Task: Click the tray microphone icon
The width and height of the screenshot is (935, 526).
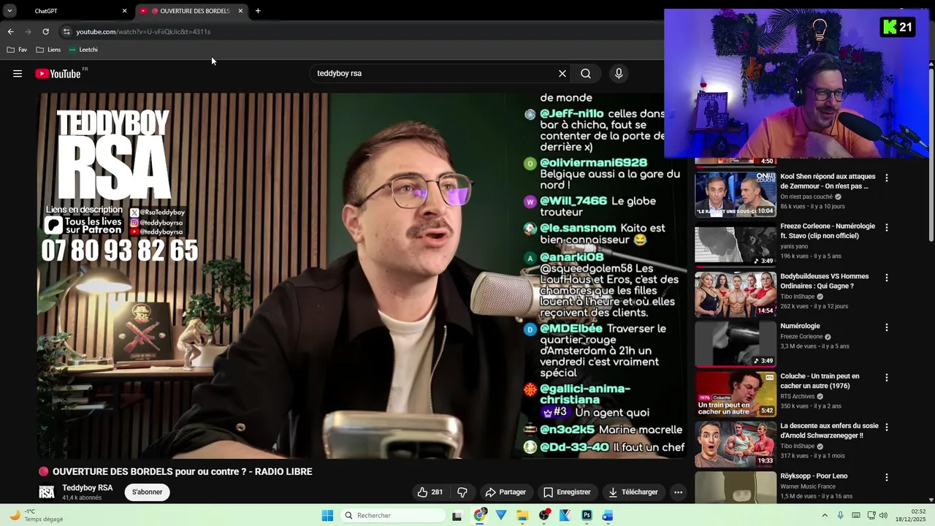Action: 840,516
